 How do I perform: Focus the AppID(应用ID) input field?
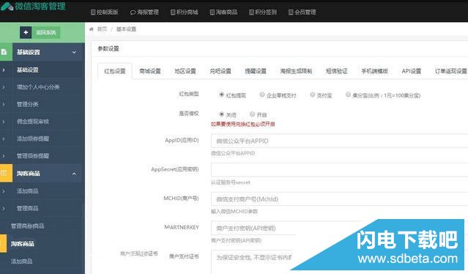pyautogui.click(x=339, y=141)
